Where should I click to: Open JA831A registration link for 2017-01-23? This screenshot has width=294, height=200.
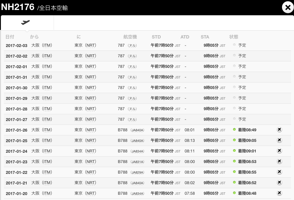pos(137,162)
